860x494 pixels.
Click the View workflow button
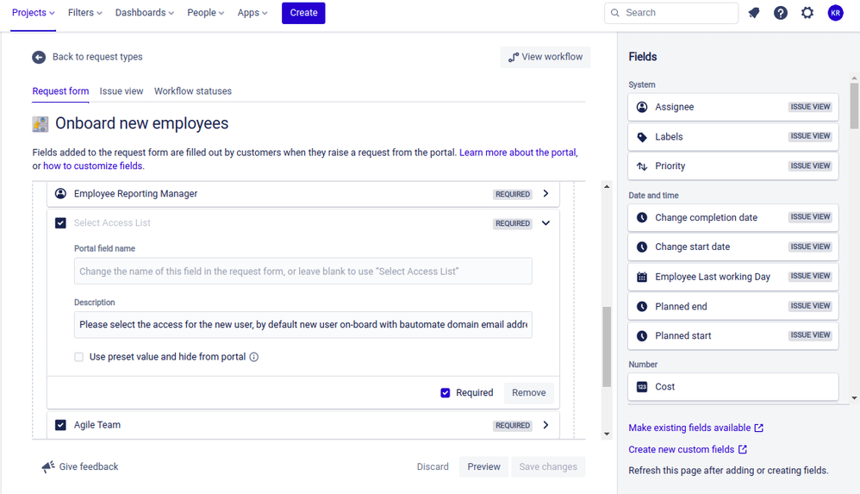(545, 57)
